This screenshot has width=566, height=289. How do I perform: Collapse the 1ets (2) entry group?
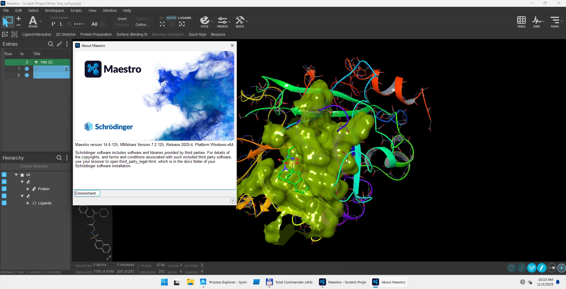(x=36, y=62)
